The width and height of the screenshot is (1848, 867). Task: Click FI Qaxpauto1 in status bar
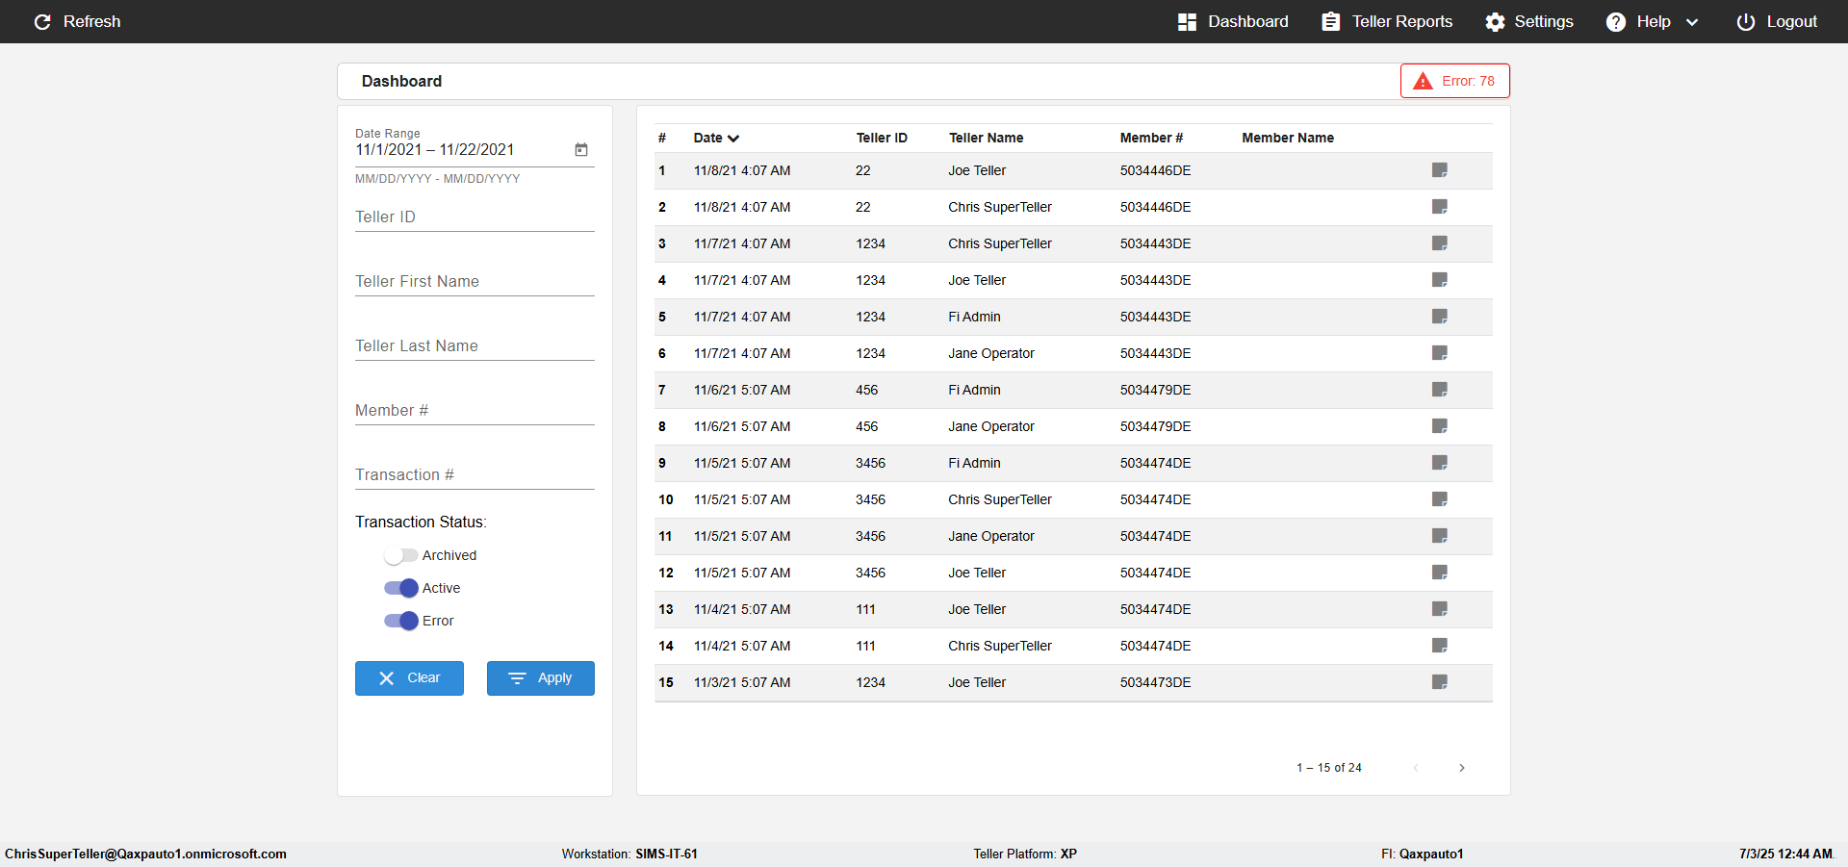coord(1422,854)
